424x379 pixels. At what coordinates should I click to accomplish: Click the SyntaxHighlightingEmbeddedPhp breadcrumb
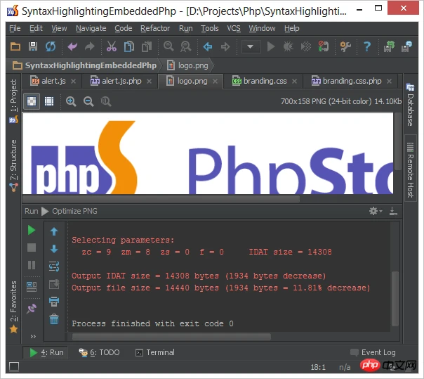click(x=85, y=65)
